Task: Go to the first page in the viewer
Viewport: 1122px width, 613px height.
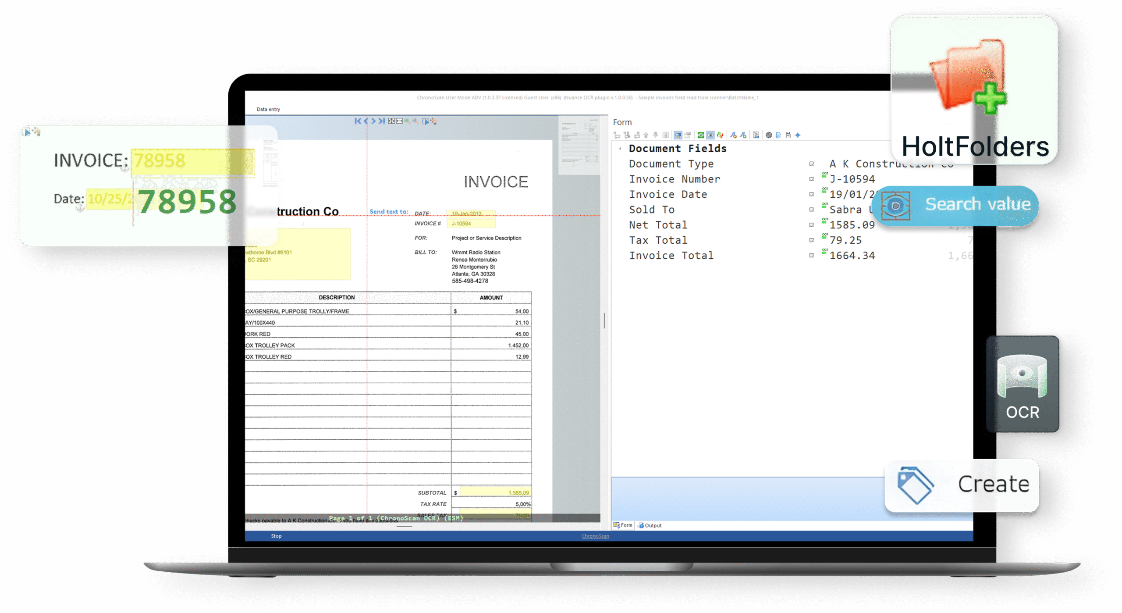Action: [358, 121]
